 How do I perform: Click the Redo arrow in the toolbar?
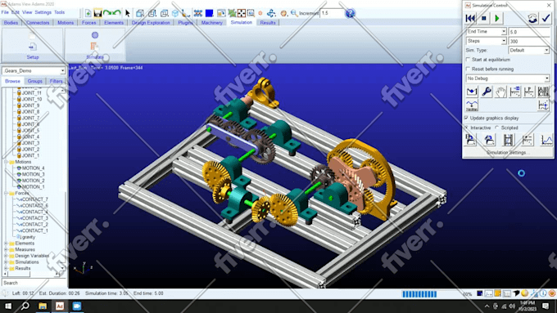click(x=116, y=13)
